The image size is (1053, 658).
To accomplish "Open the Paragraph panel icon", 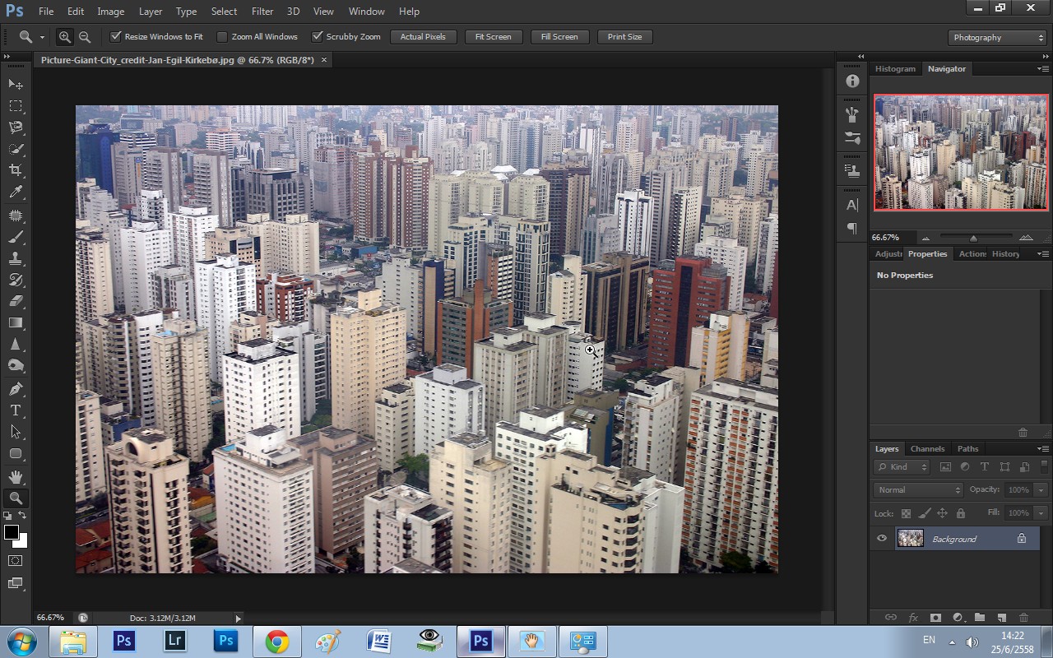I will 852,228.
